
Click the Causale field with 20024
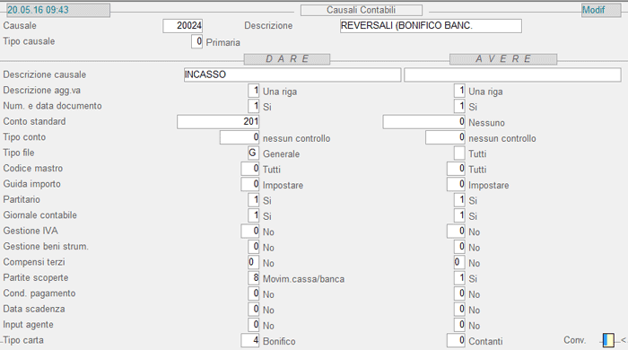point(183,26)
